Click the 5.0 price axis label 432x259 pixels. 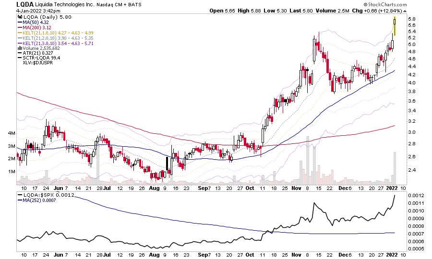tap(412, 44)
